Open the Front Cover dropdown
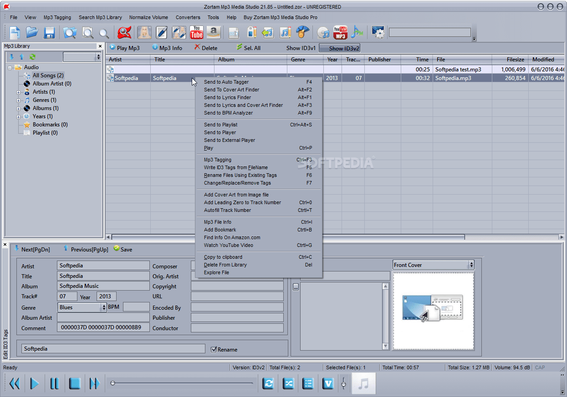This screenshot has height=397, width=567. click(x=433, y=265)
